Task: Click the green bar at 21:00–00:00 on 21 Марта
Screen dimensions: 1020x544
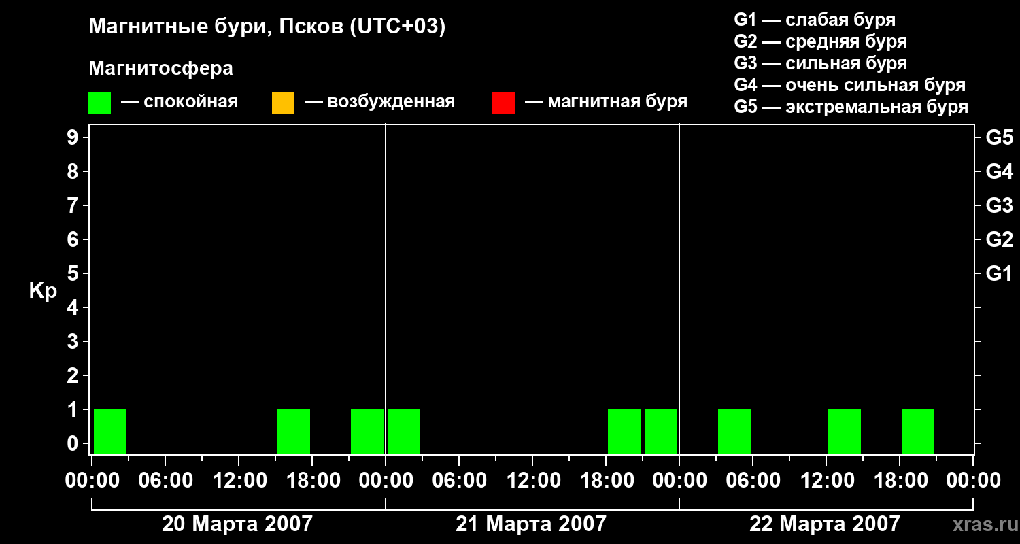Action: click(x=661, y=432)
